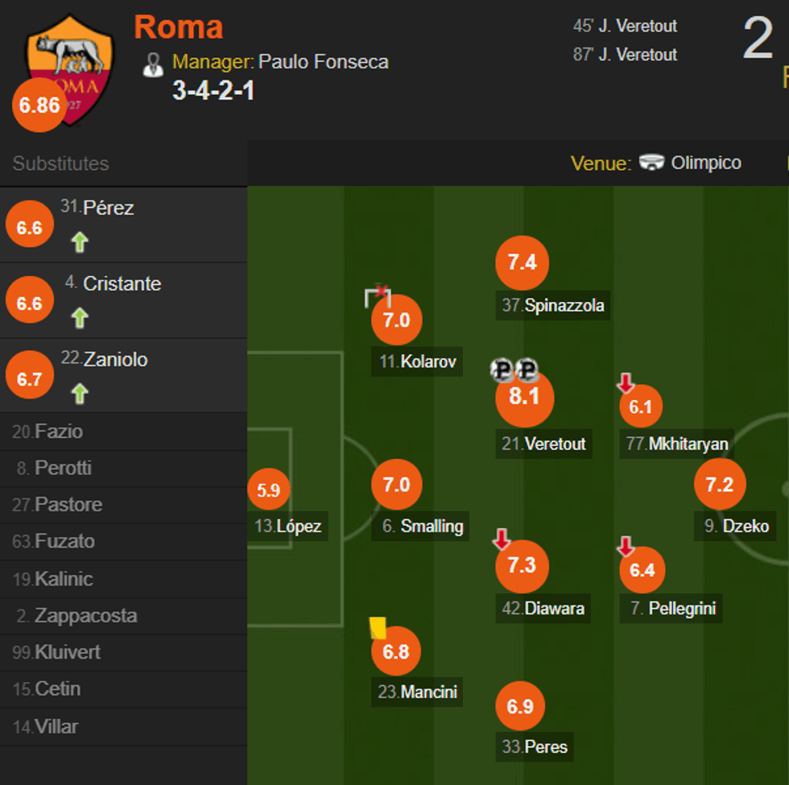This screenshot has width=789, height=785.
Task: Toggle Pérez's green sub-in arrow
Action: point(79,242)
